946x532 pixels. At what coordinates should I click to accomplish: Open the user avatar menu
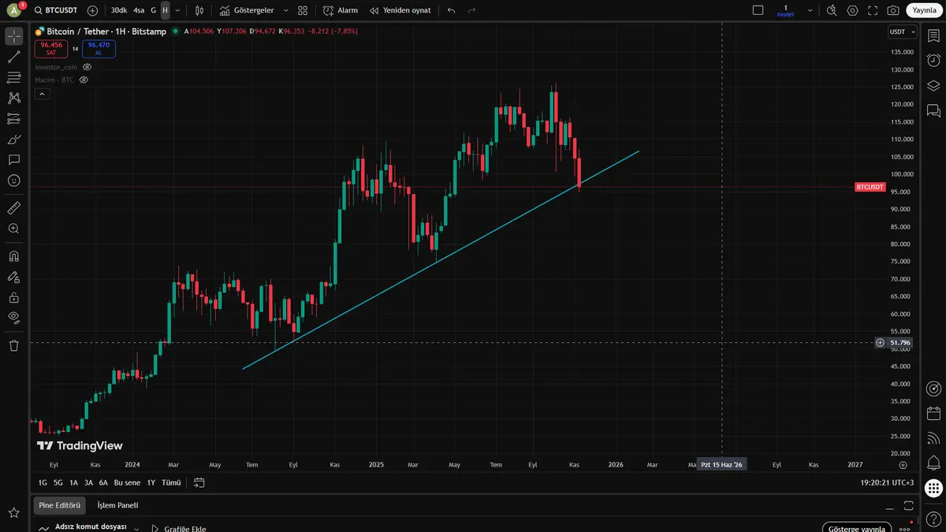coord(13,10)
